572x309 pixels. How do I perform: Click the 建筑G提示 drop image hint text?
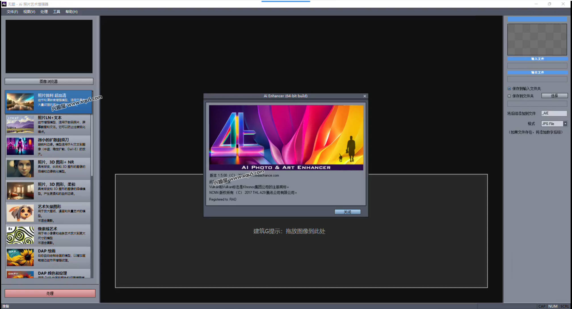[289, 231]
